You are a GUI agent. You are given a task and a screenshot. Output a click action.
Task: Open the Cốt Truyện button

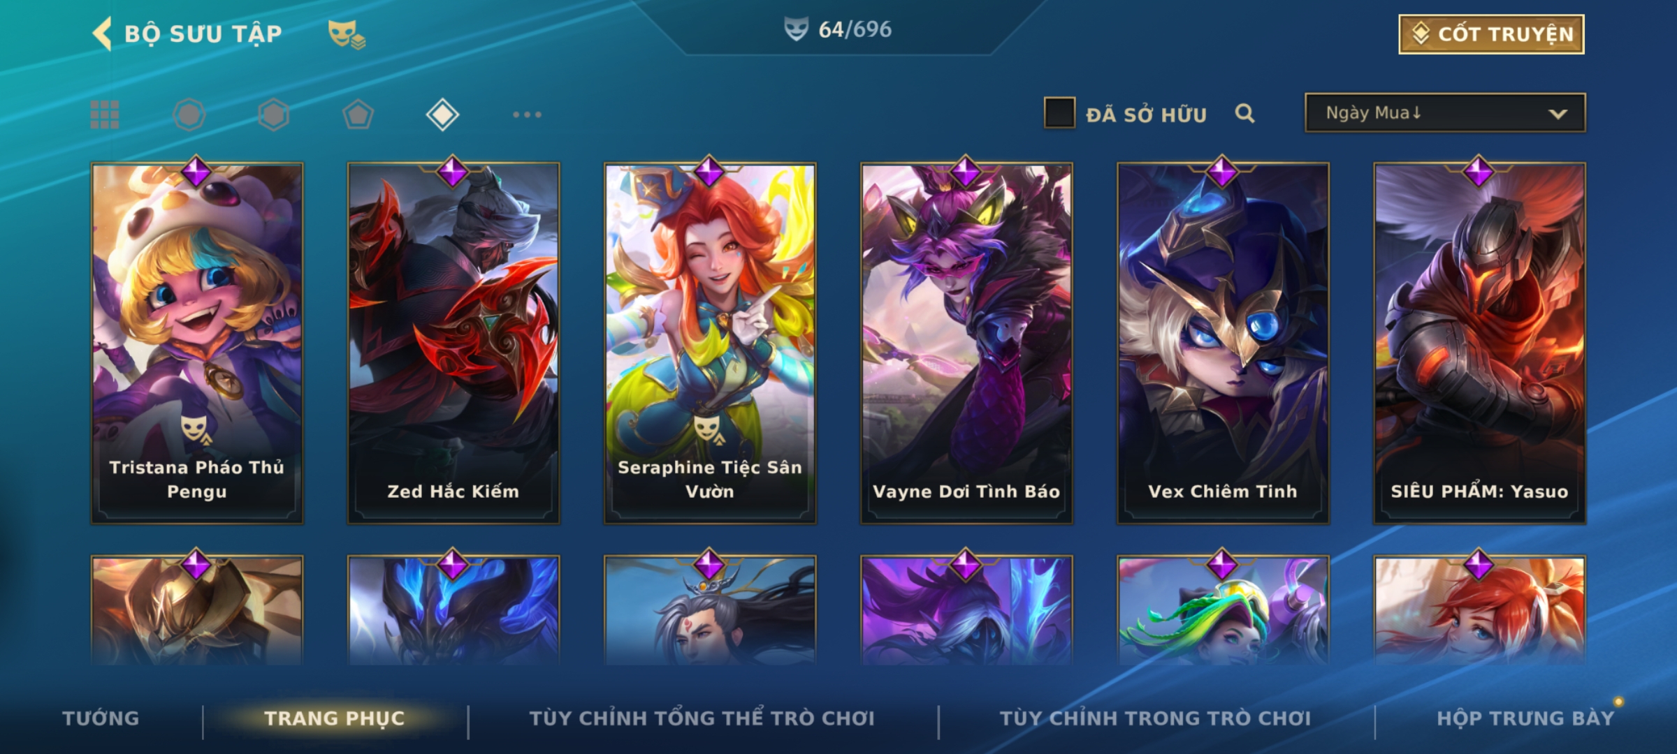1491,34
